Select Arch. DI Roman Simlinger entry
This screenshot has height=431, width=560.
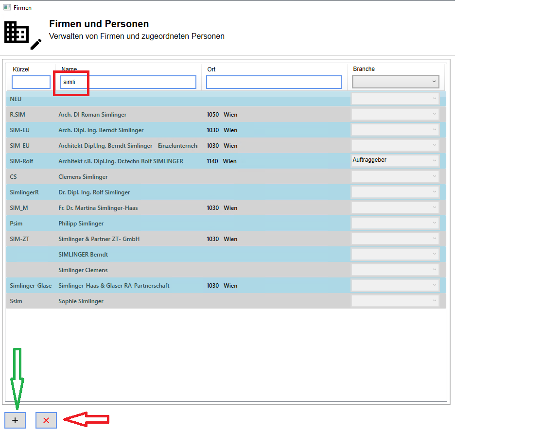tap(92, 115)
